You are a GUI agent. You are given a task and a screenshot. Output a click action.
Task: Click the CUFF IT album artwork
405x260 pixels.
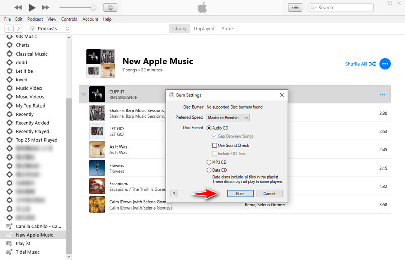[x=97, y=94]
